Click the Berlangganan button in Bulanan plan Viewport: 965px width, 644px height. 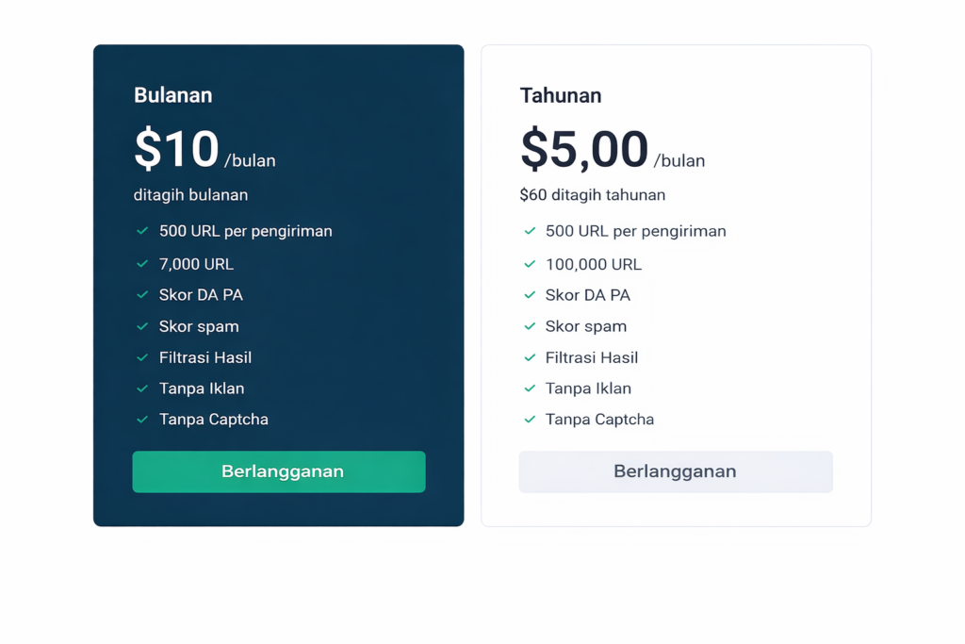tap(279, 471)
